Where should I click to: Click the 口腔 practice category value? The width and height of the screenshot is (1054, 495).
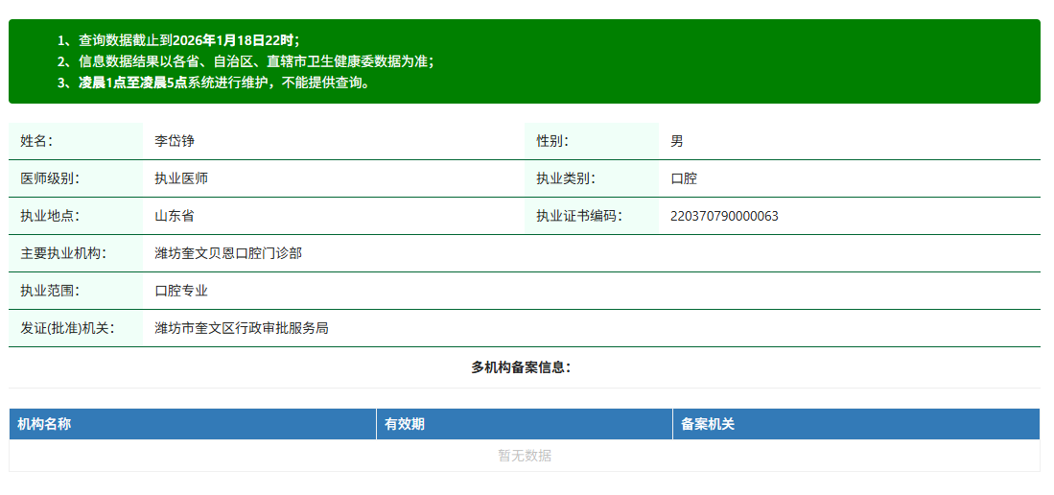pyautogui.click(x=684, y=178)
